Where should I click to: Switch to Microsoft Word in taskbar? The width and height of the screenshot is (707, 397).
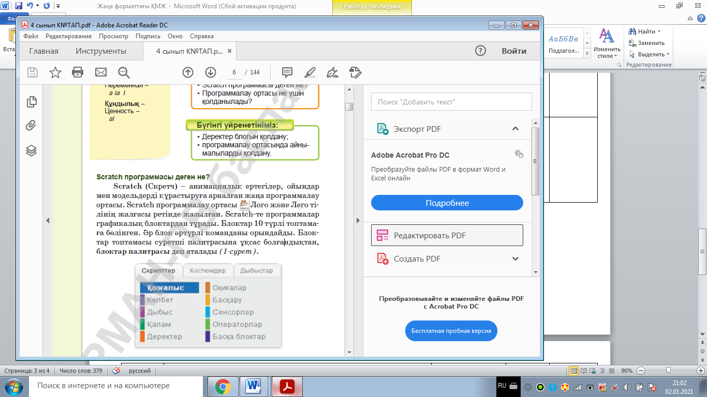pos(255,386)
